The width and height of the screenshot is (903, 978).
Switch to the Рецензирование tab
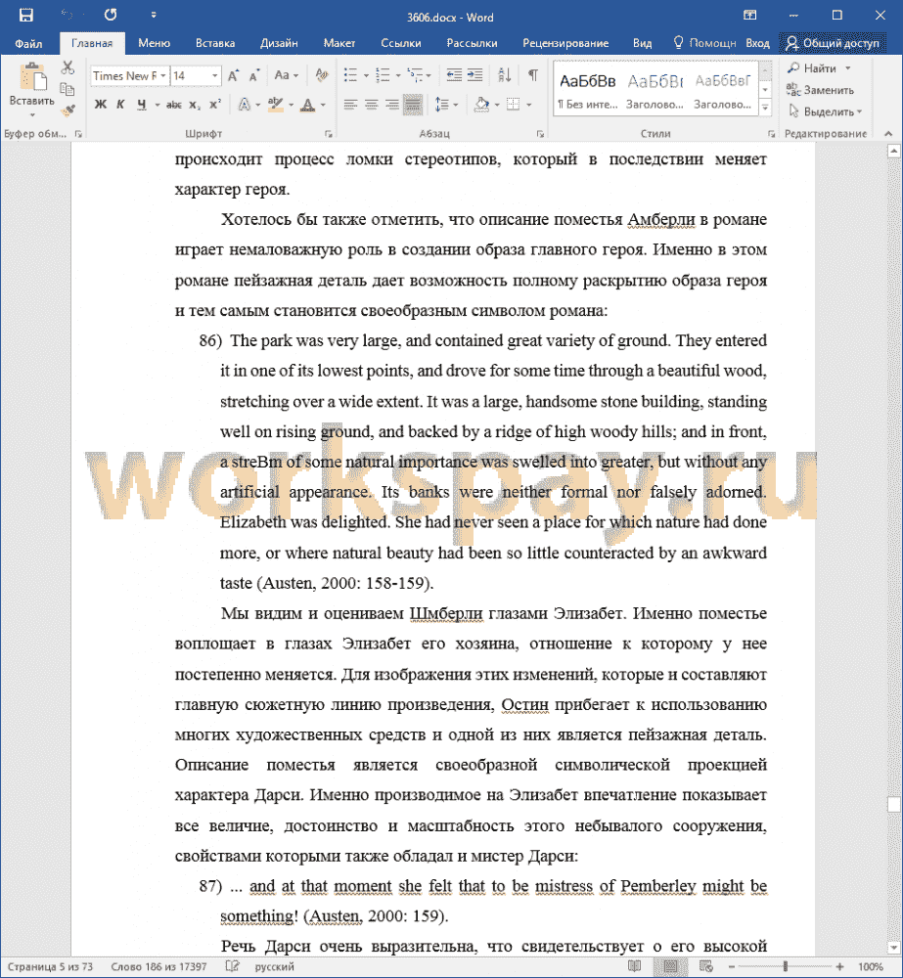(565, 43)
